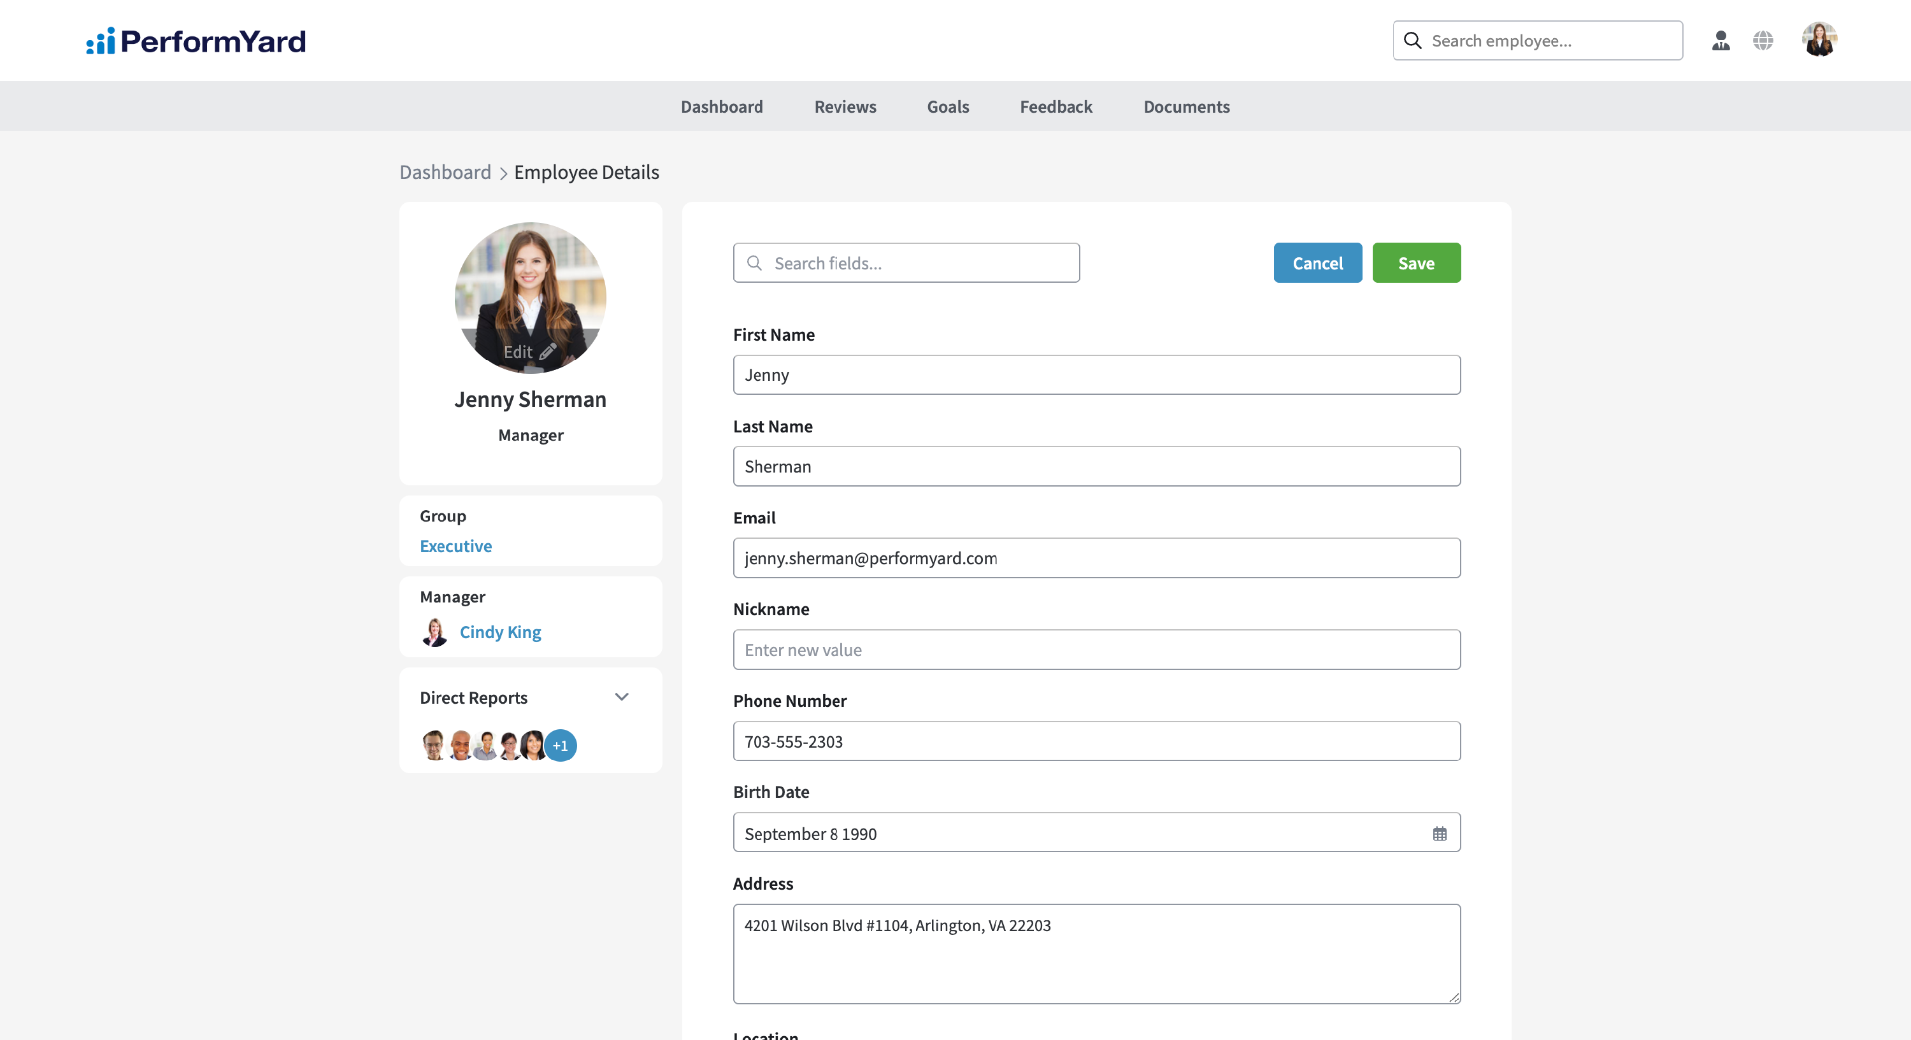Screen dimensions: 1911x1040
Task: Click Cindy King's avatar thumbnail
Action: coord(434,632)
